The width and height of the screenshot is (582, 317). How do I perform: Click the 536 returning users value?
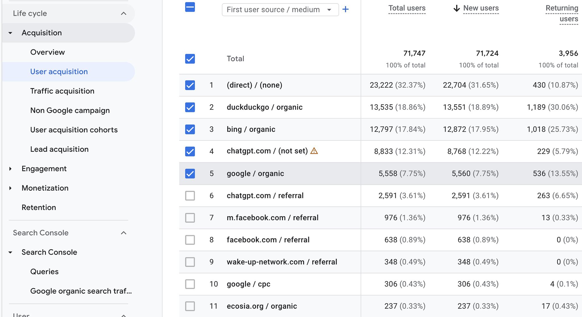click(x=539, y=174)
